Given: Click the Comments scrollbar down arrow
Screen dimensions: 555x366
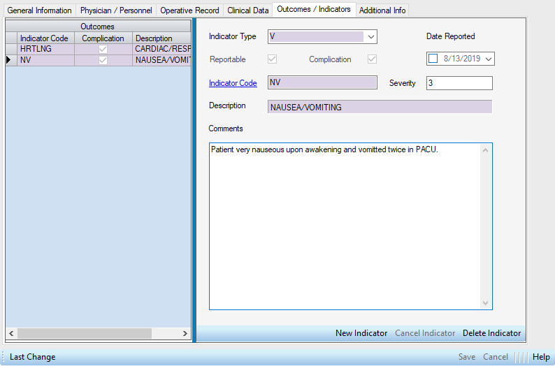Looking at the screenshot, I should click(x=486, y=303).
